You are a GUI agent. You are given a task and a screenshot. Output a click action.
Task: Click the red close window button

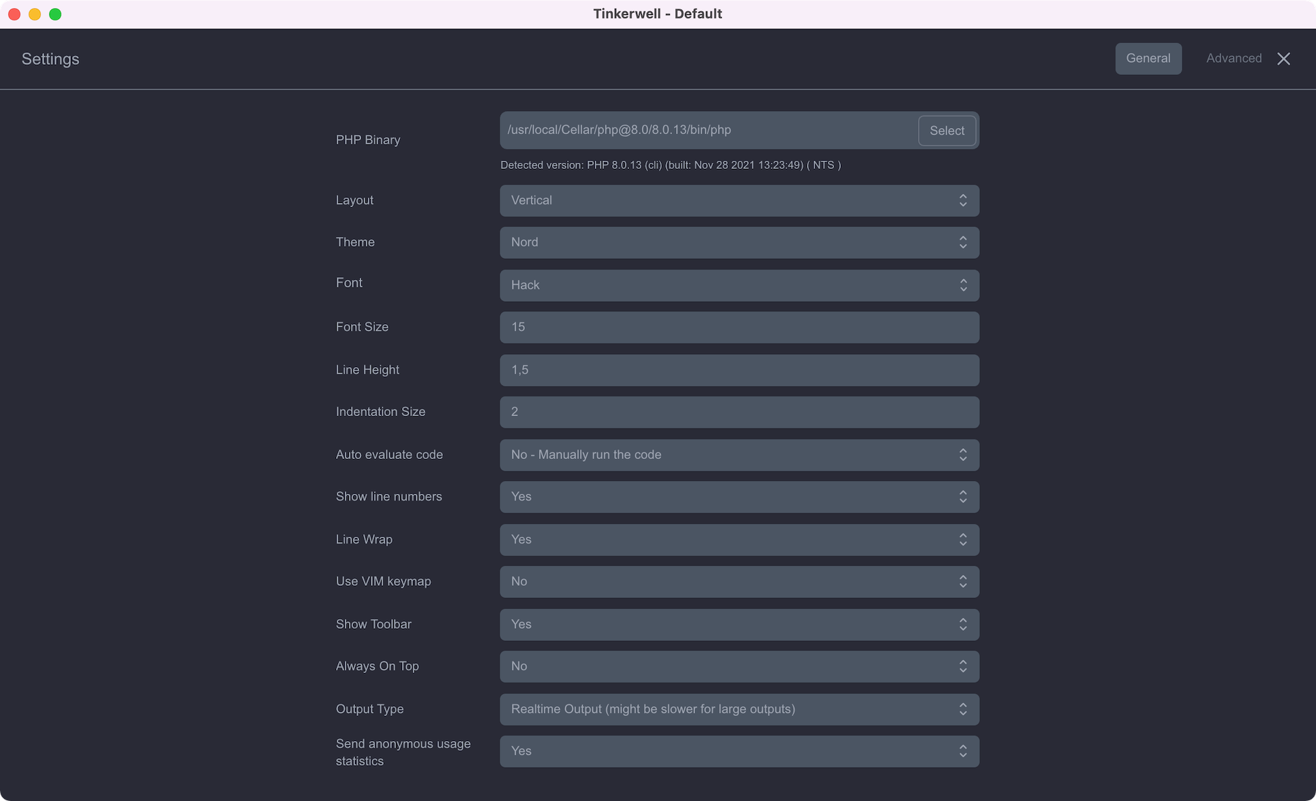[14, 14]
